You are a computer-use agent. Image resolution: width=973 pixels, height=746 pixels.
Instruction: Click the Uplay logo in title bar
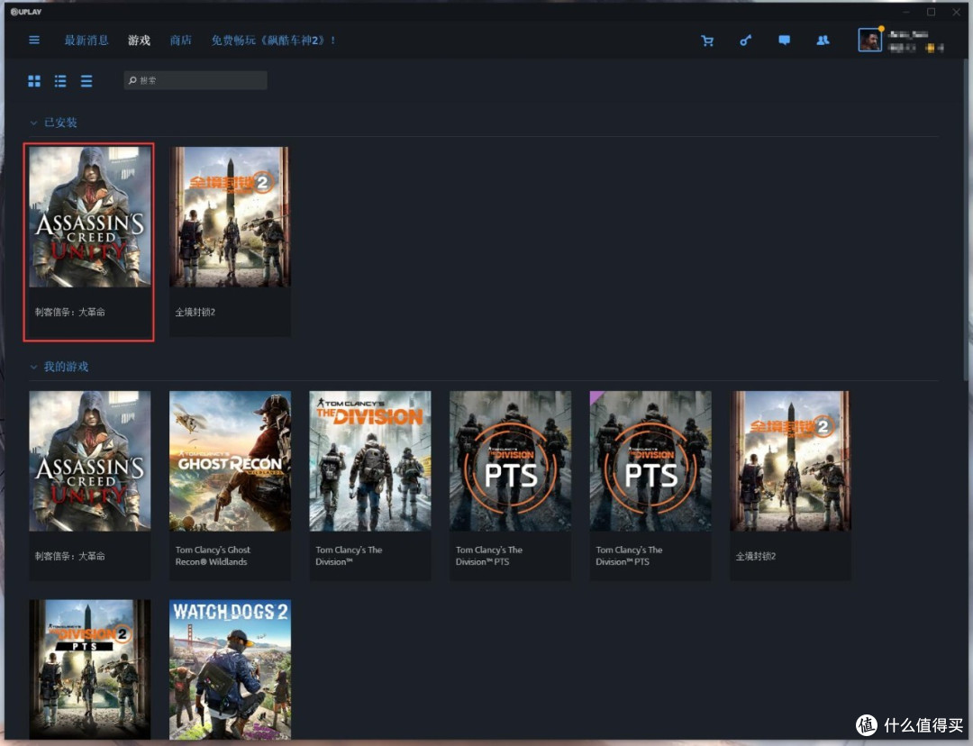(x=26, y=12)
